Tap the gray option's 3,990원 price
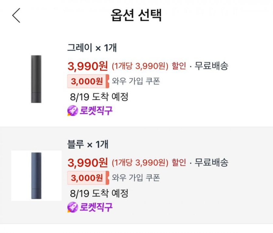This screenshot has height=233, width=273. pyautogui.click(x=88, y=66)
